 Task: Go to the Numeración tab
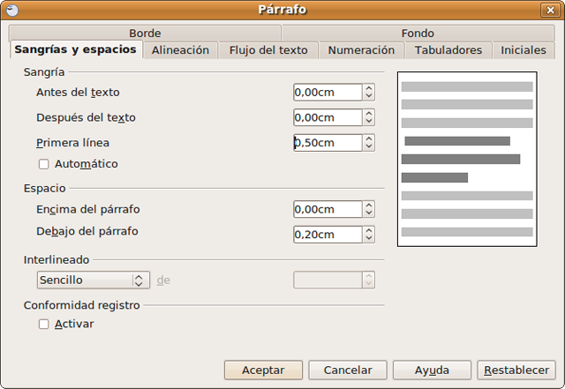pyautogui.click(x=361, y=50)
